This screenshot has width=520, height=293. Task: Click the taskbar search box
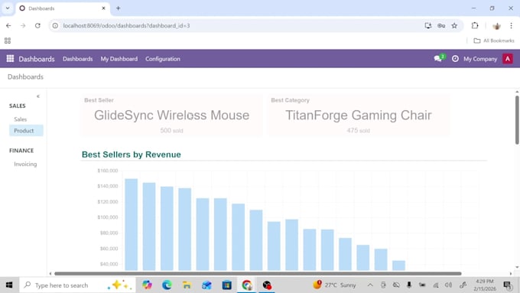pos(77,285)
